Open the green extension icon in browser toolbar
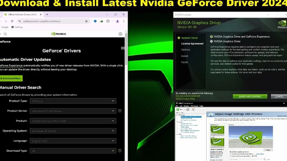Viewport: 287px width, 161px height. tap(102, 21)
